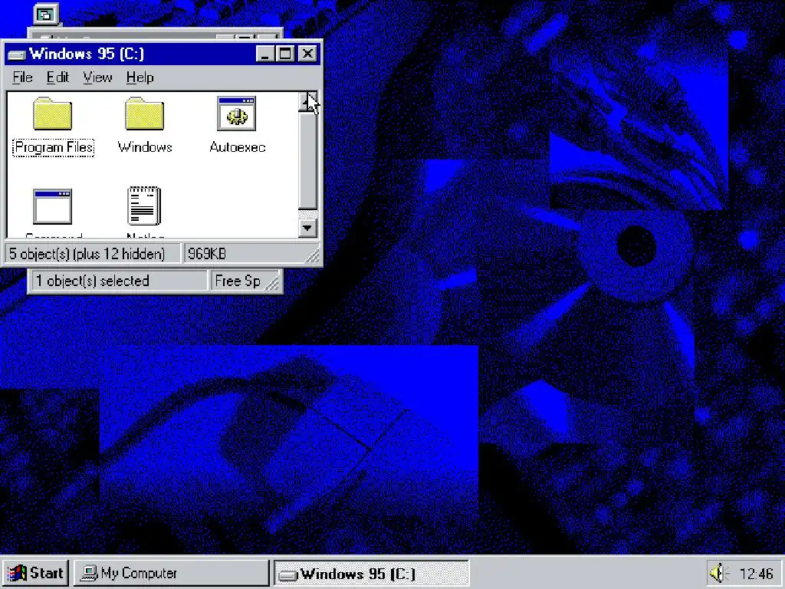Click the scrollbar up arrow
Image resolution: width=785 pixels, height=589 pixels.
point(307,102)
